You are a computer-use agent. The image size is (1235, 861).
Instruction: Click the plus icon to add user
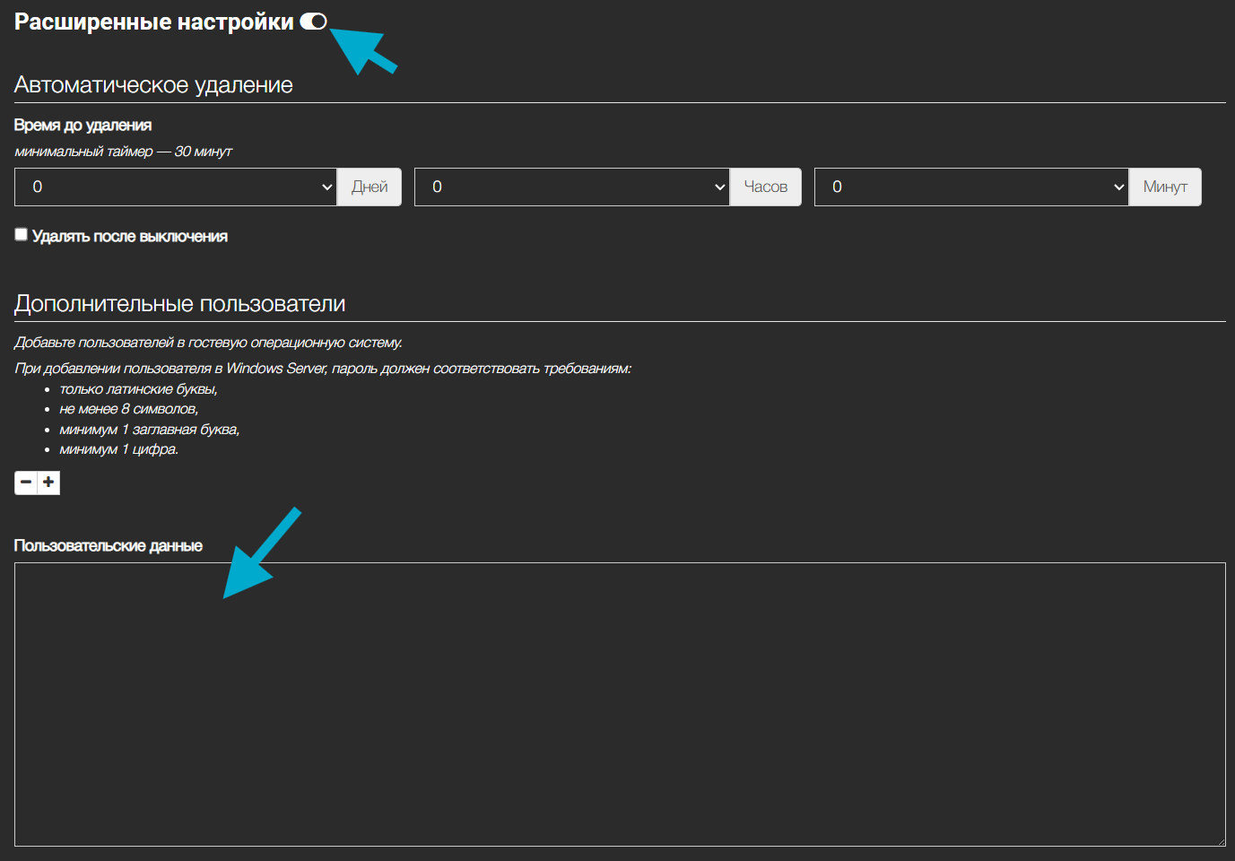coord(48,483)
